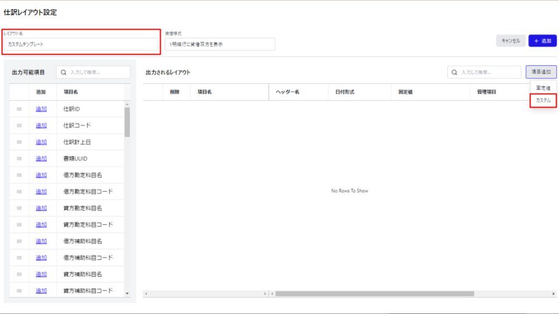The height and width of the screenshot is (314, 559).
Task: Click right arrow of layout horizontal scrollbar
Action: tap(553, 294)
